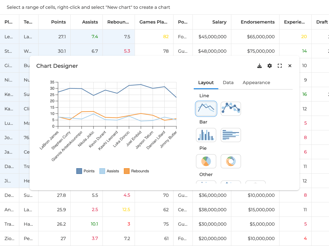Select the vertical bar chart layout
Screen dimensions: 329x246
(x=206, y=135)
